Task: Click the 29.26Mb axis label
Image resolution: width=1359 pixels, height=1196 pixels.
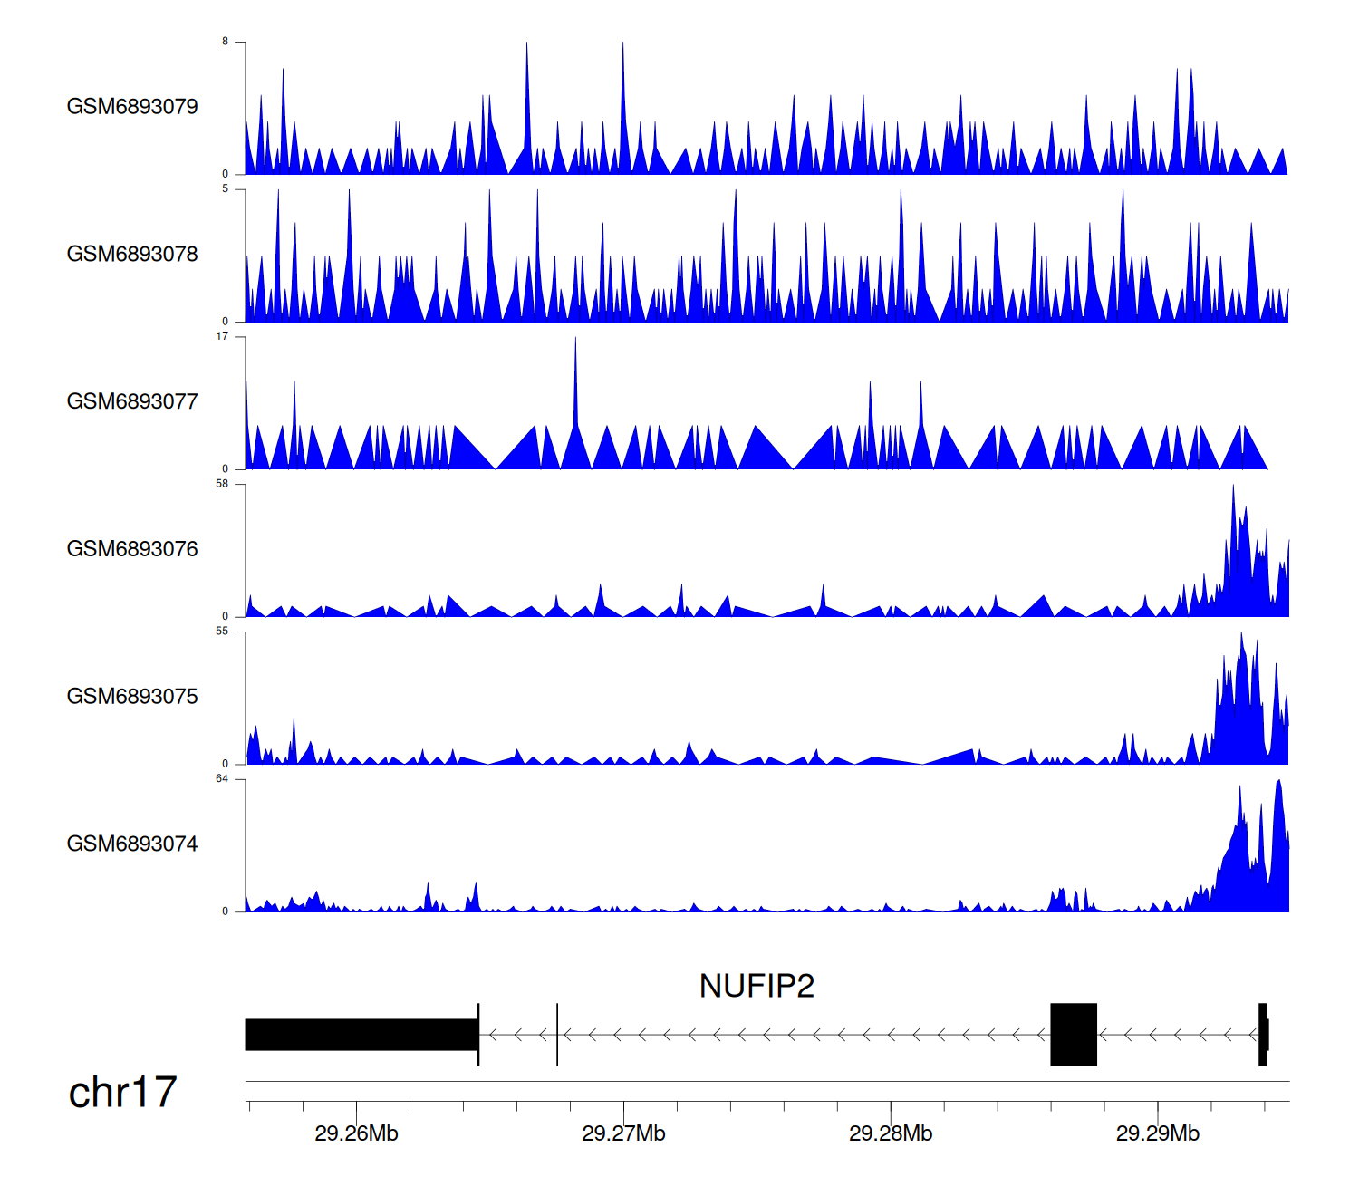Action: 356,1134
